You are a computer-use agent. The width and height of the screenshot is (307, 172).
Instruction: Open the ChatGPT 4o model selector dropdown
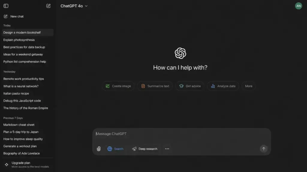pyautogui.click(x=74, y=6)
